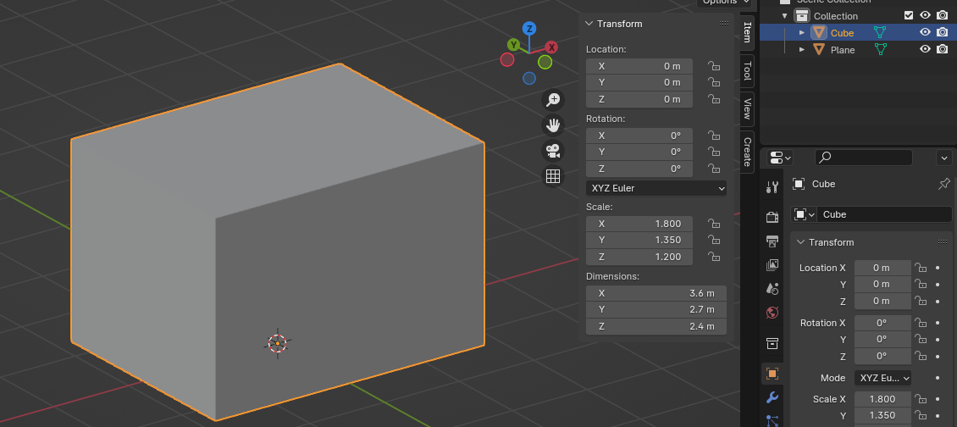
Task: Click the Cube object name field in the properties editor
Action: pyautogui.click(x=884, y=214)
